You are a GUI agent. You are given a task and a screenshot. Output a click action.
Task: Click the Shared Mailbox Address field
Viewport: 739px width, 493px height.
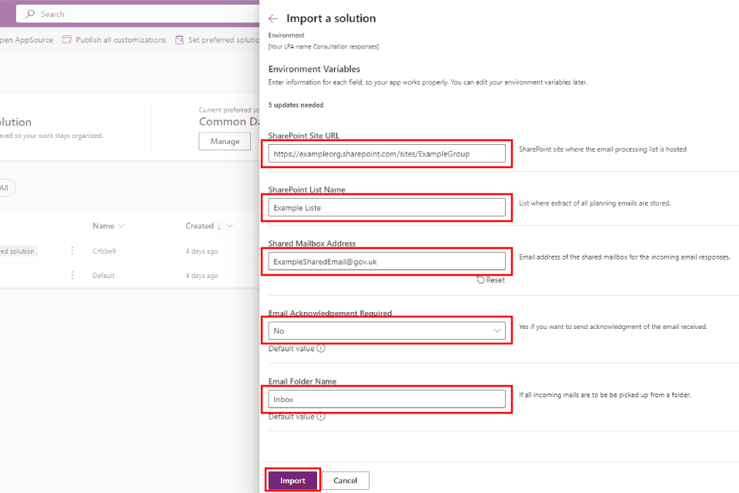tap(387, 261)
